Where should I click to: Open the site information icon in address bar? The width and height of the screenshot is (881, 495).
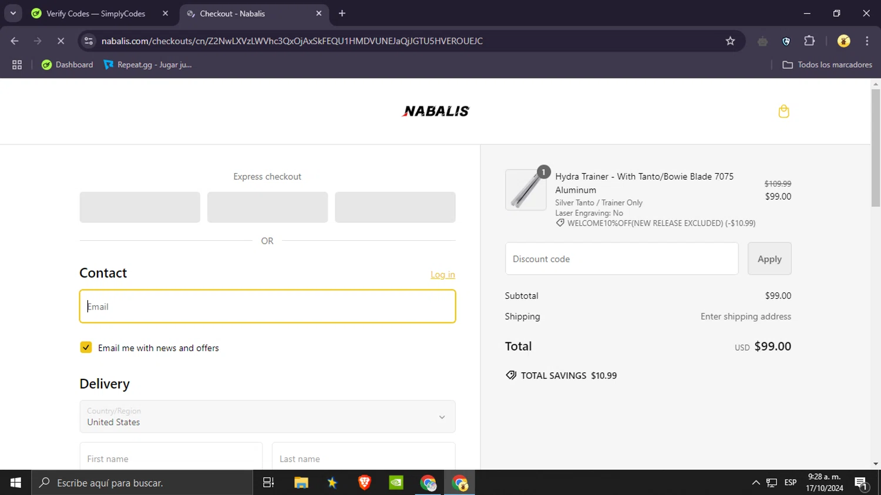coord(89,41)
